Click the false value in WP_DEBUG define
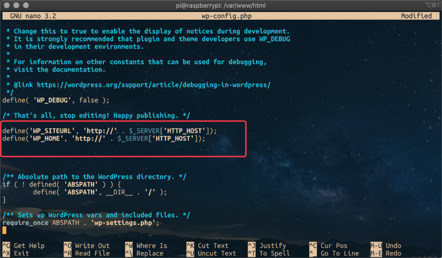Screen dimensions: 442x258 [88, 100]
